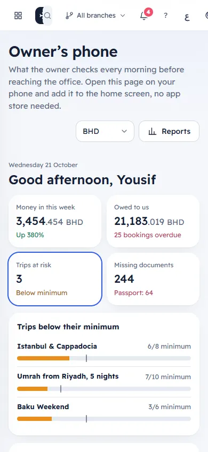Click the Baku Weekend trip row
208x452 pixels.
(x=104, y=413)
